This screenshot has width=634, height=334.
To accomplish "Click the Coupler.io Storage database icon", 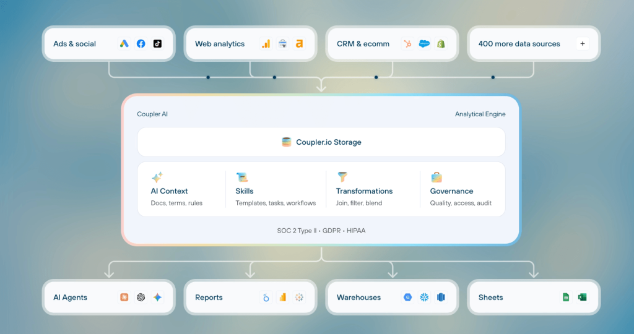I will [286, 142].
